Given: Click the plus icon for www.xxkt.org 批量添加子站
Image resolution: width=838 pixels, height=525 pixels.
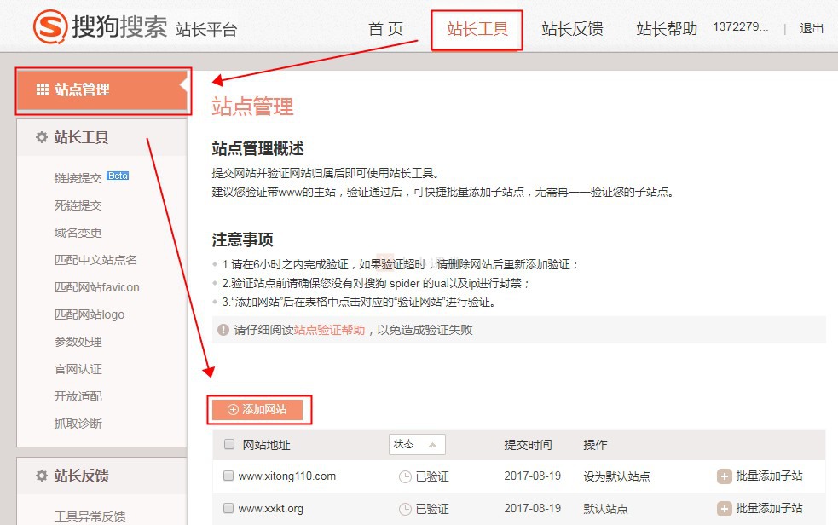Looking at the screenshot, I should 724,509.
